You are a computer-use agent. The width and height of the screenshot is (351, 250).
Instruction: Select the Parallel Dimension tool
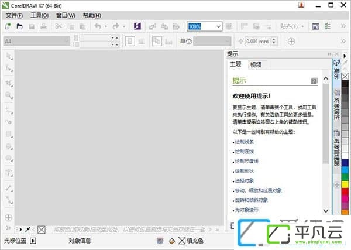coord(9,188)
